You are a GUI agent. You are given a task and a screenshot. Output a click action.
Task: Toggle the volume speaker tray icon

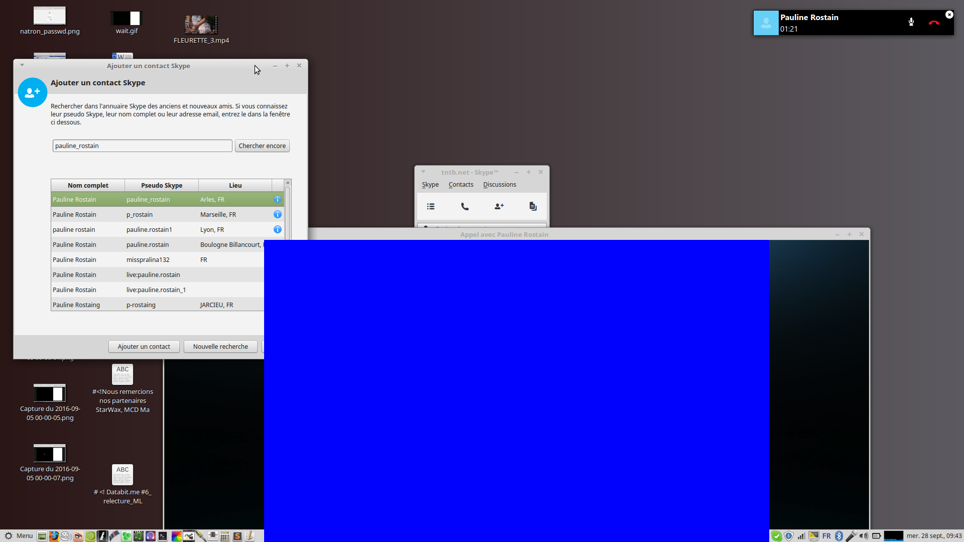click(864, 536)
